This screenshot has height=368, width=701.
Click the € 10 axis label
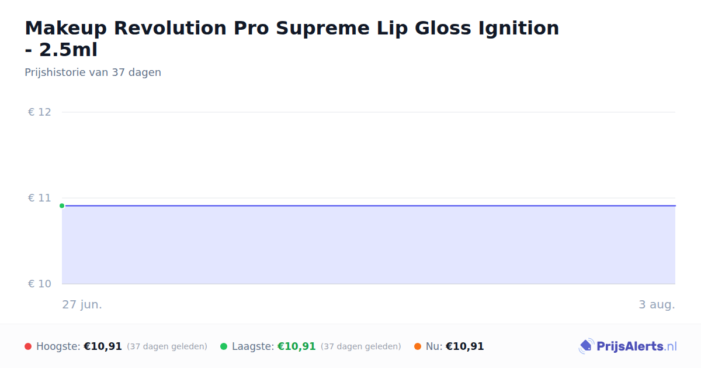[x=40, y=284]
